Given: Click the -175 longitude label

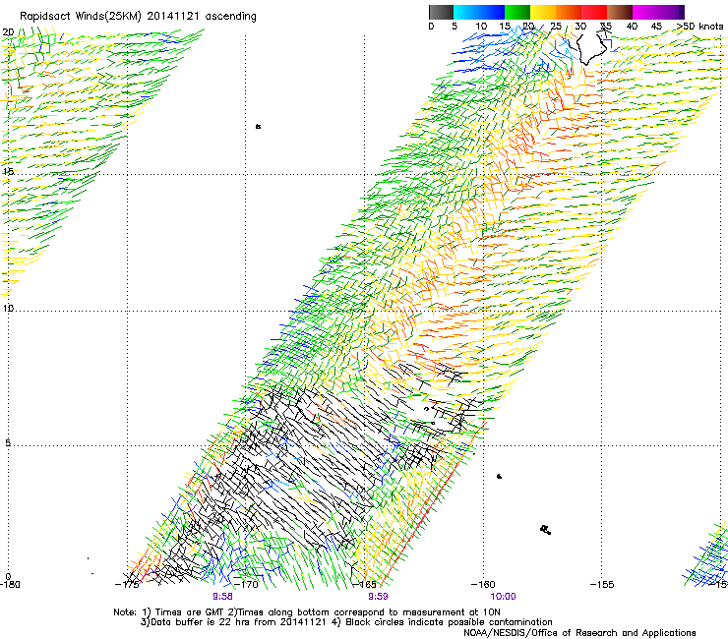Looking at the screenshot, I should (127, 585).
